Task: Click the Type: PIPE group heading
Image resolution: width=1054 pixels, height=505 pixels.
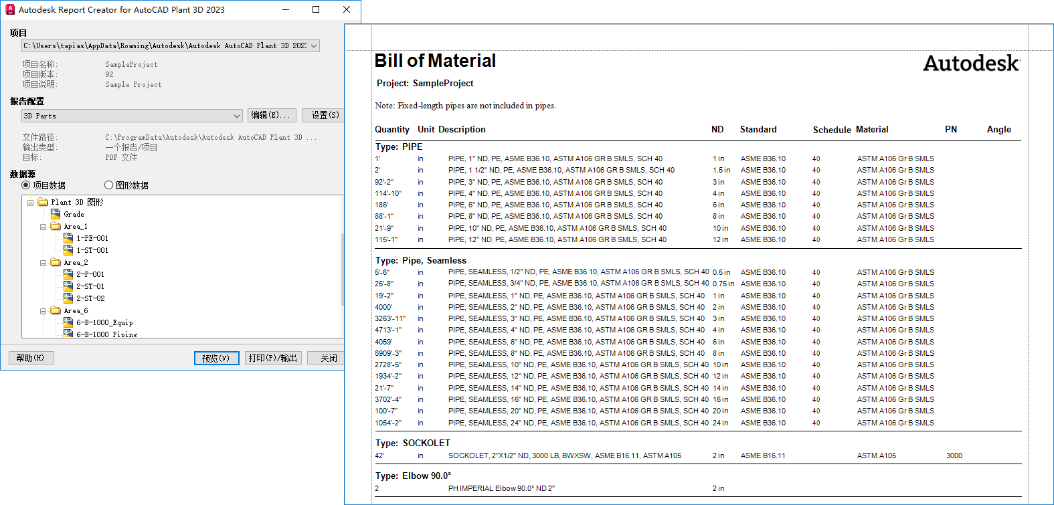Action: [399, 146]
